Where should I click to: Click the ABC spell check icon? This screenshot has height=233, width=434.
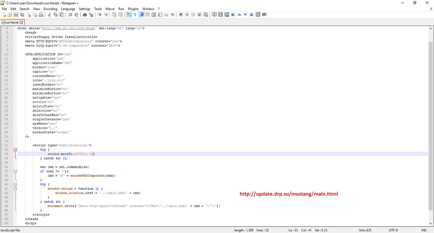pyautogui.click(x=264, y=15)
